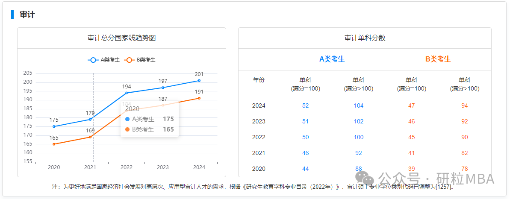510x199 pixels.
Task: Click the 2023 label on the chart x-axis
Action: point(163,167)
